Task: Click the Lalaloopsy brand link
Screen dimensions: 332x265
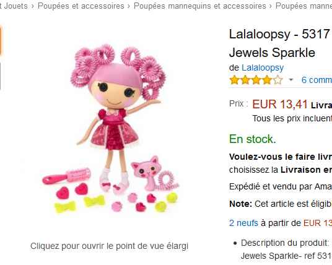Action: tap(263, 67)
